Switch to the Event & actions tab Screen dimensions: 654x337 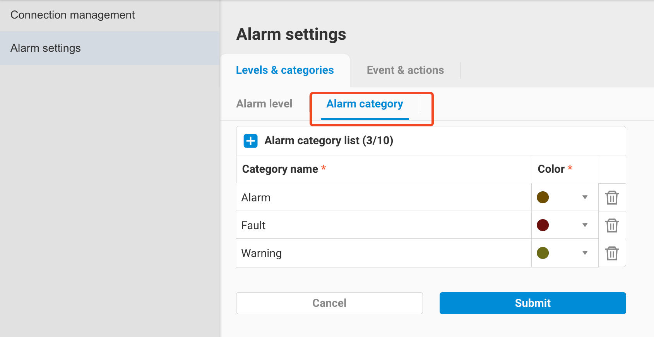[x=405, y=70]
